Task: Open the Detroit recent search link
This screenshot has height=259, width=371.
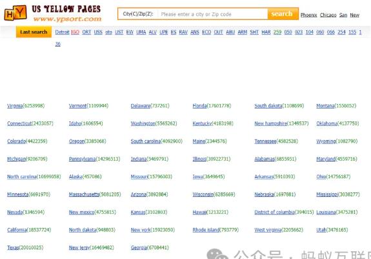Action: click(62, 32)
